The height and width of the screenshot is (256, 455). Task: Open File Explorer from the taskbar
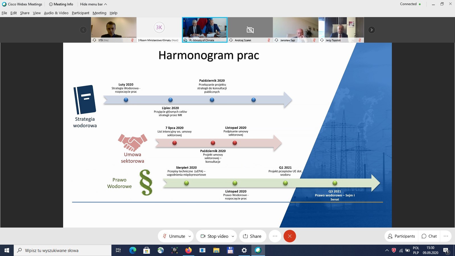[x=216, y=250]
